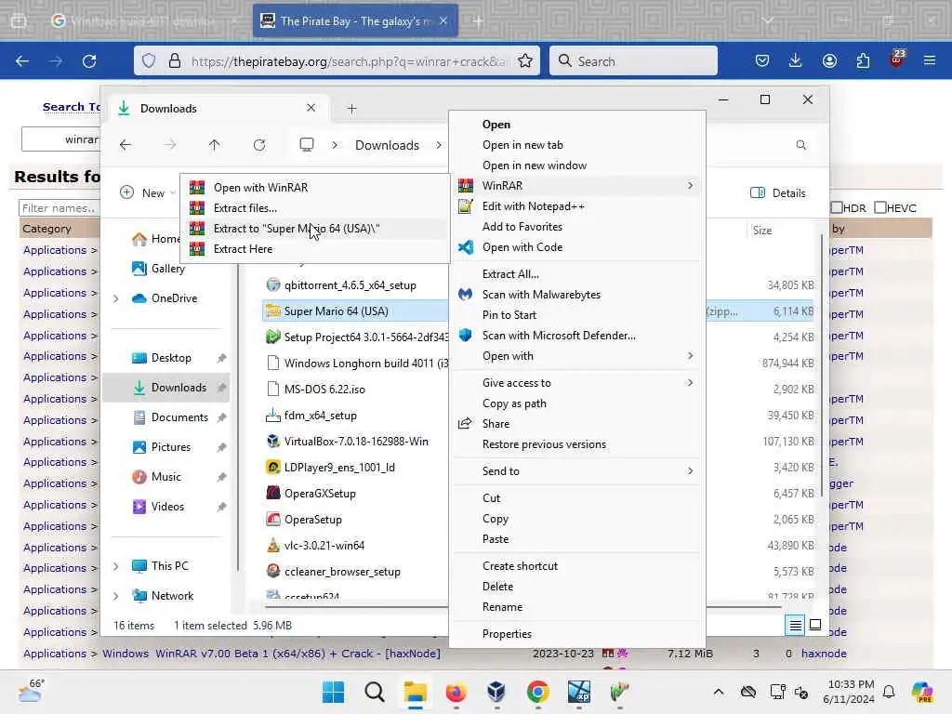Viewport: 952px width, 714px height.
Task: Open the New dropdown in Explorer toolbar
Action: 148,193
